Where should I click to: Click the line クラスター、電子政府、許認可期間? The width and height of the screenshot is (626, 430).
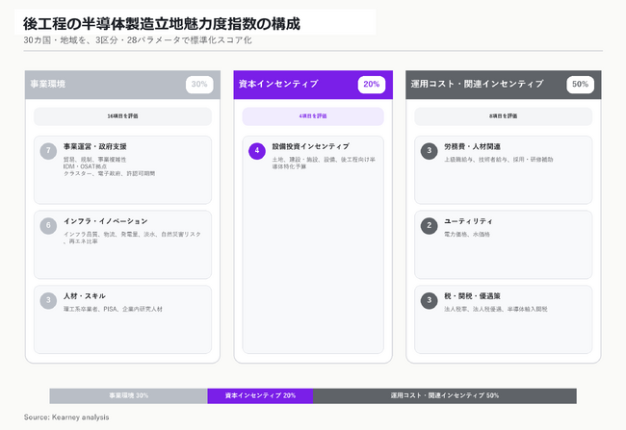[110, 174]
